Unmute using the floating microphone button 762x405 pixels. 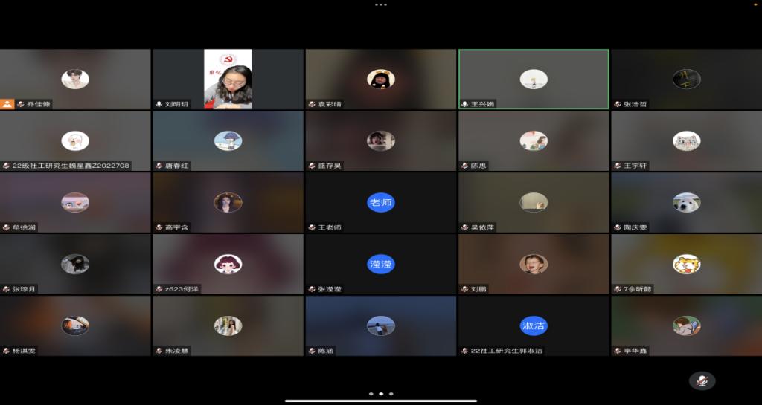click(701, 380)
